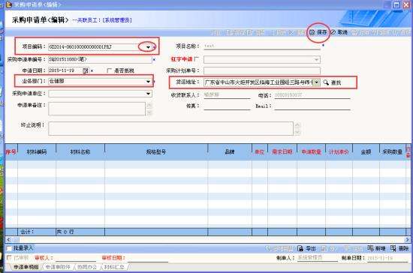Expand the 采购申请单位 dropdown
This screenshot has height=273, width=413.
(149, 94)
